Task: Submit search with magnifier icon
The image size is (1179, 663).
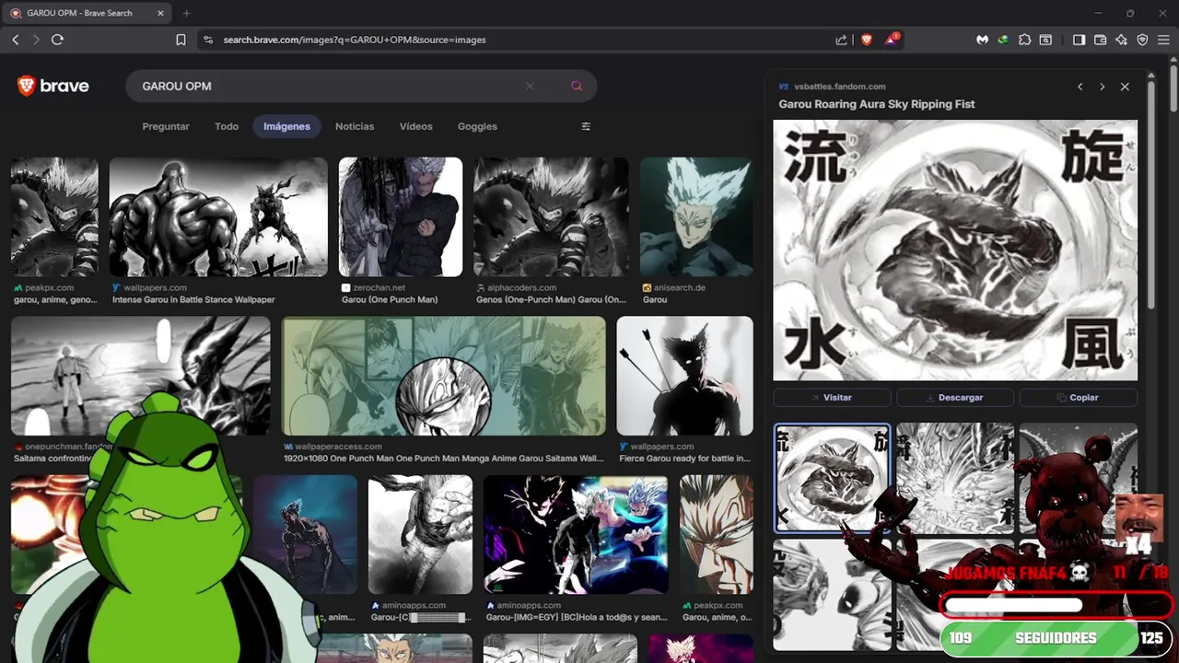Action: (x=577, y=86)
